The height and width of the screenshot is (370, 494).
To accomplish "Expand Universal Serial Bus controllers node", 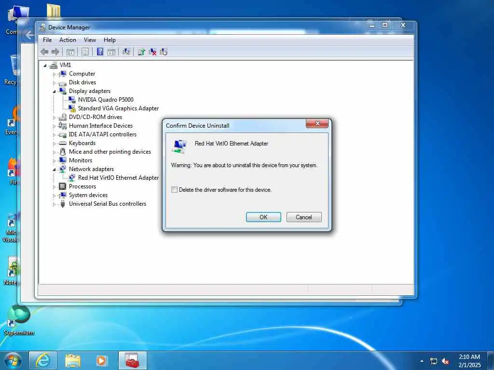I will click(x=54, y=204).
